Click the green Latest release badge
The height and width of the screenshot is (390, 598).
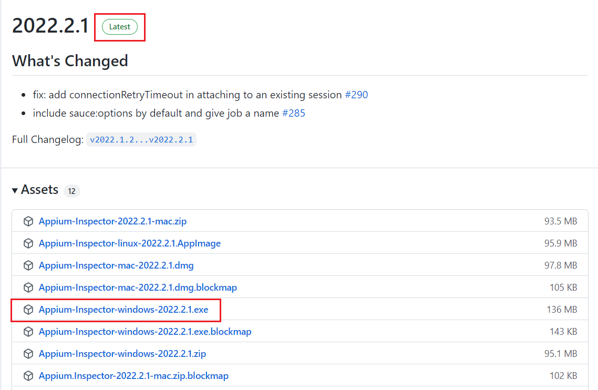120,27
